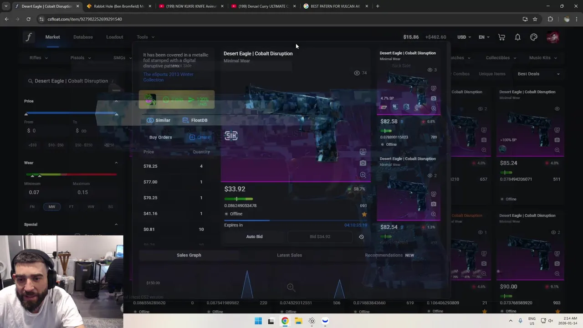Zoom into the sales graph magnifier
Screen dimensions: 583x328
[x=291, y=287]
